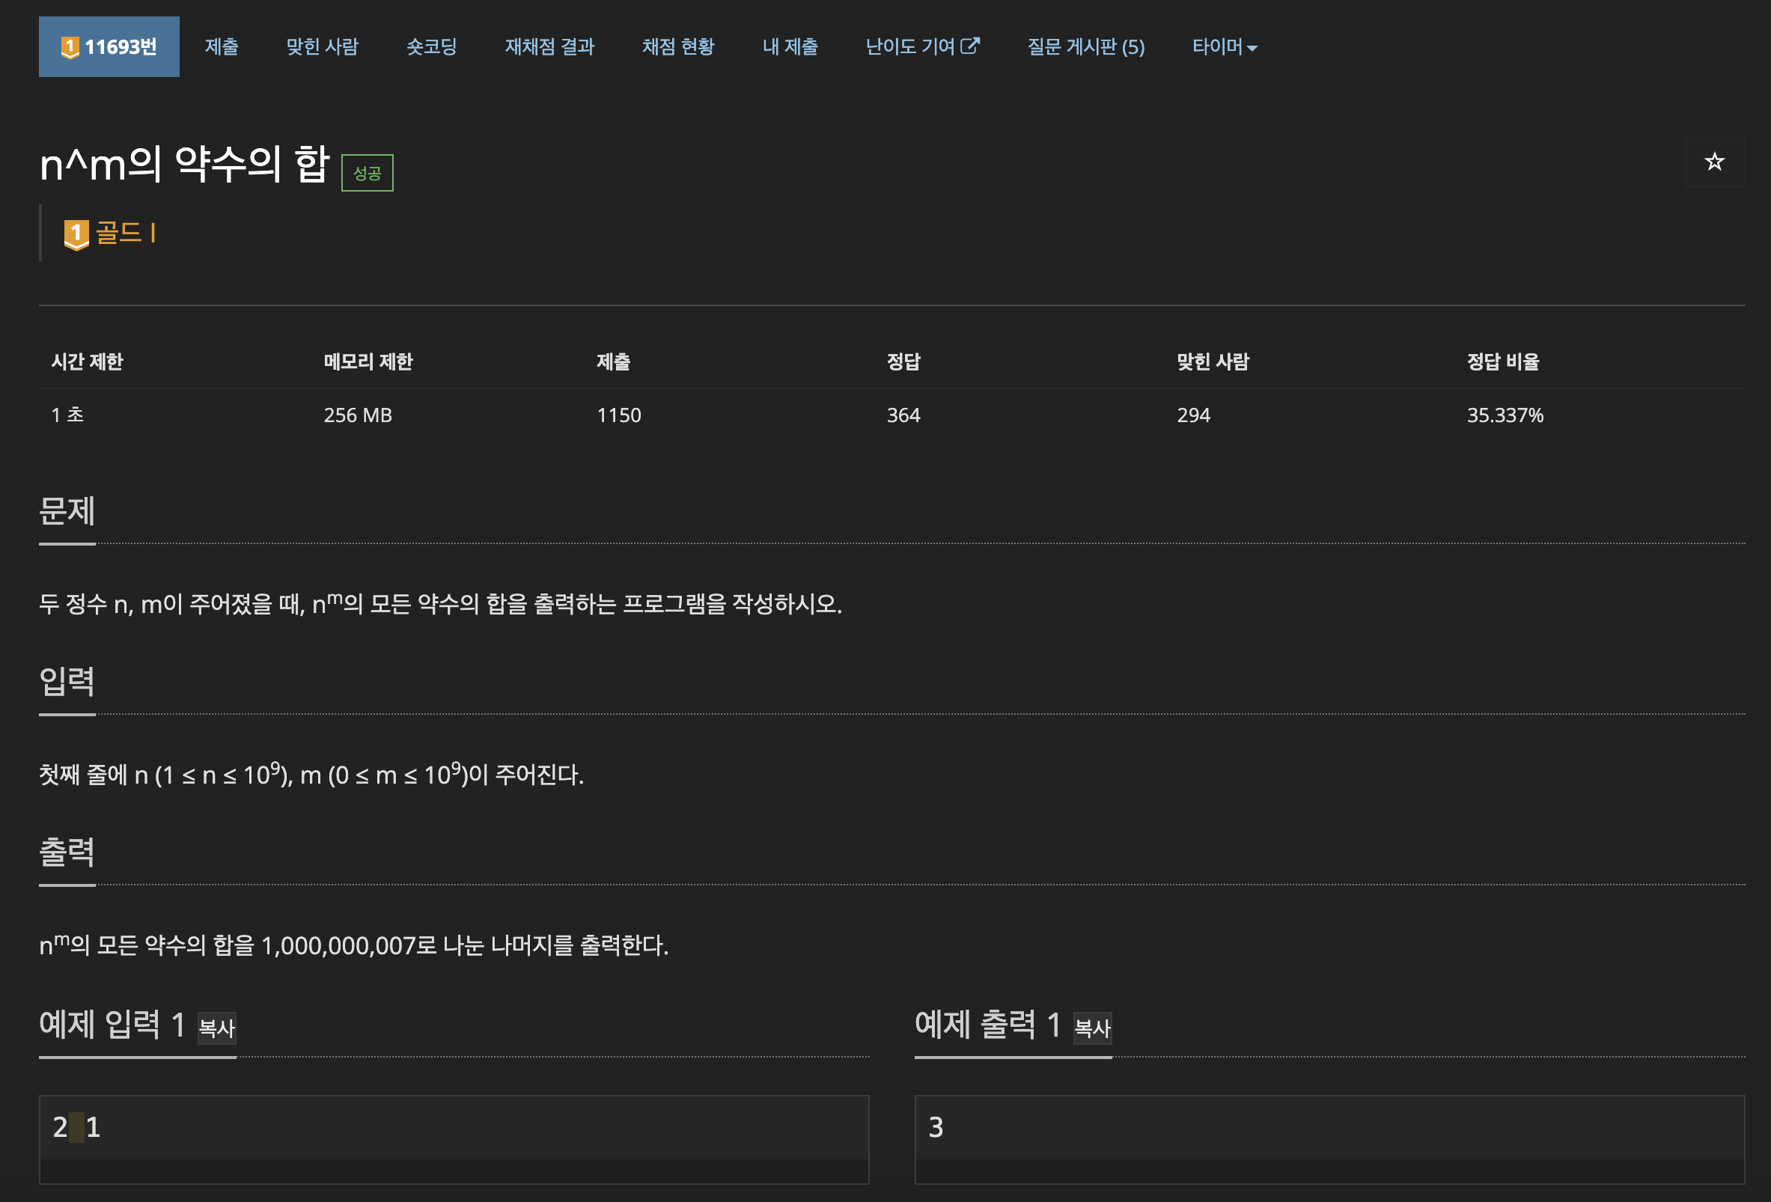Click the 골드 I difficulty link
The image size is (1771, 1202).
click(126, 233)
